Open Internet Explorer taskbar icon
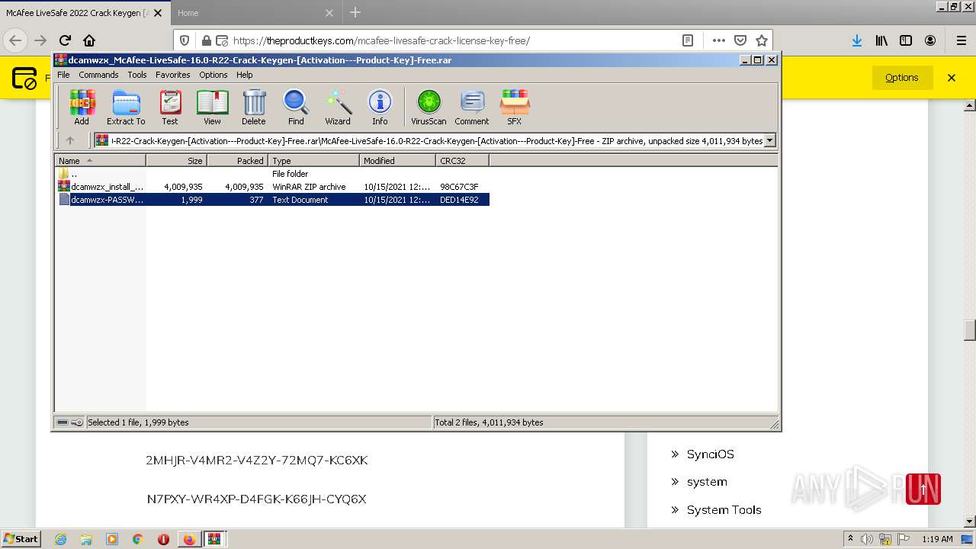Viewport: 976px width, 549px height. click(60, 539)
